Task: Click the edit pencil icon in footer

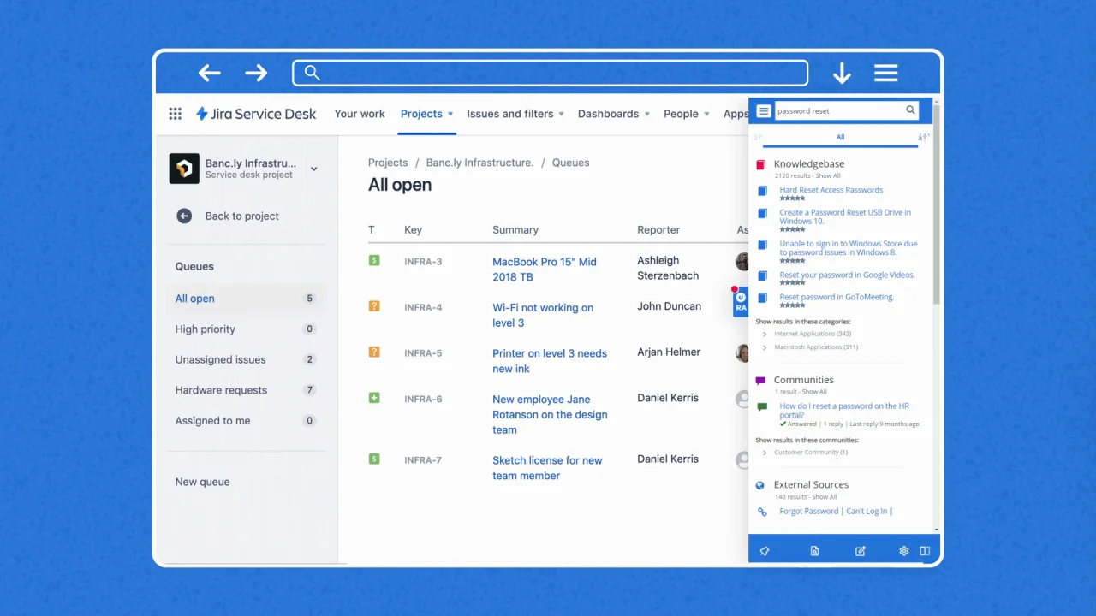Action: (861, 551)
